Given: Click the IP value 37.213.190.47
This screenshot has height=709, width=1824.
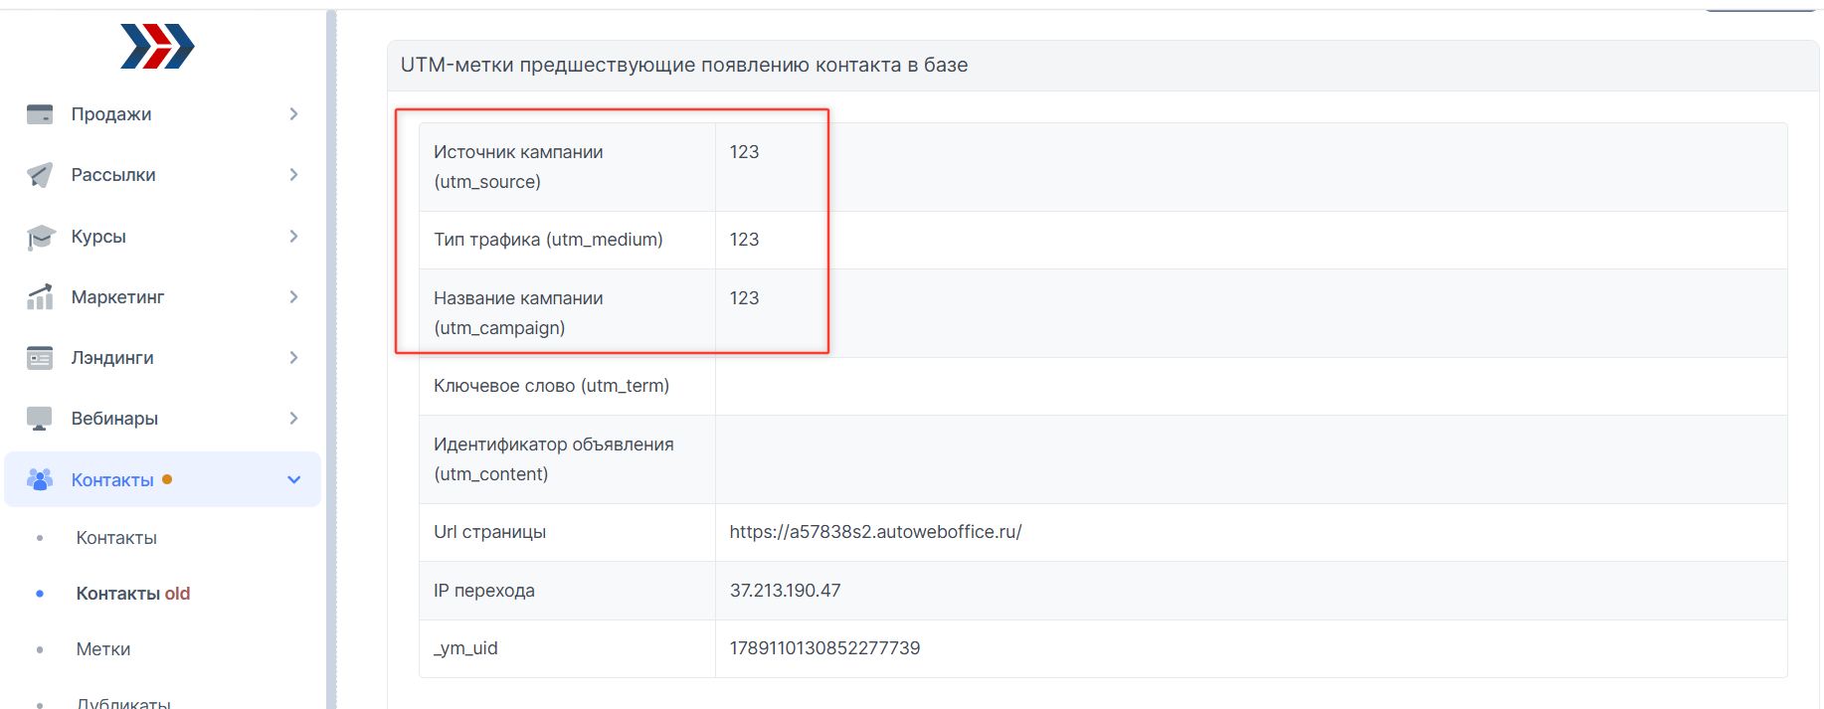Looking at the screenshot, I should 785,591.
